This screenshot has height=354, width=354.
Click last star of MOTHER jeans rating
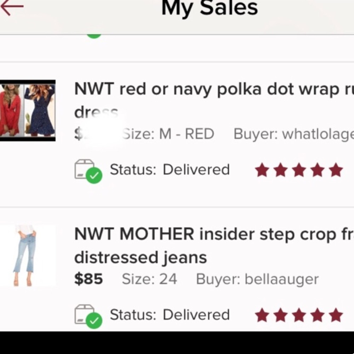click(x=335, y=315)
